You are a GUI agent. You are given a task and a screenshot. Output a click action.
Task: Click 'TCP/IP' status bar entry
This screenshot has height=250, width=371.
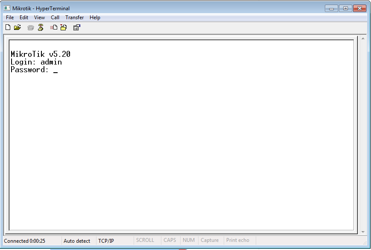106,241
